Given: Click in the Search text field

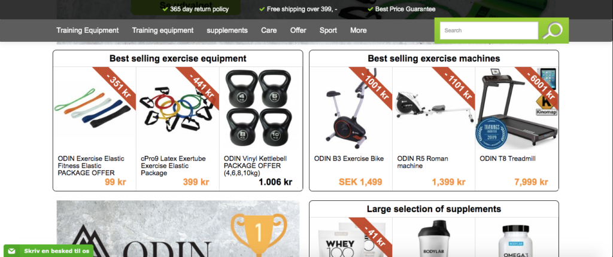Looking at the screenshot, I should [x=489, y=30].
